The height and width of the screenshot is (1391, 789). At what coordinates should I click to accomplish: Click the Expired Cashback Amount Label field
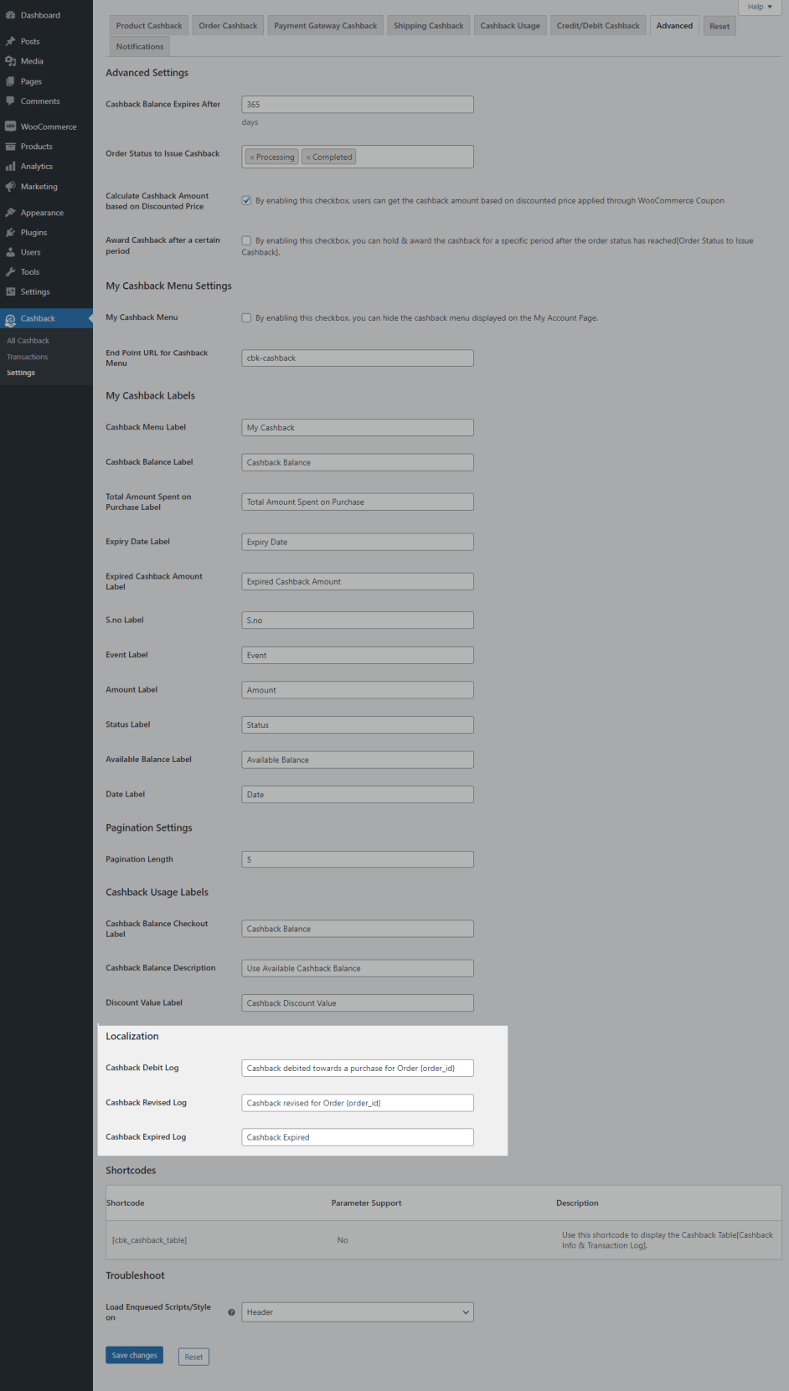click(x=358, y=581)
